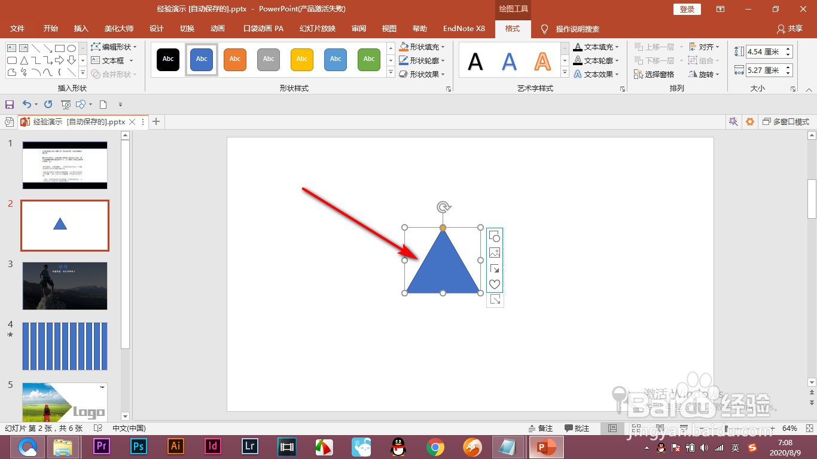The width and height of the screenshot is (817, 459).
Task: Open the 文件 file tab
Action: [18, 29]
